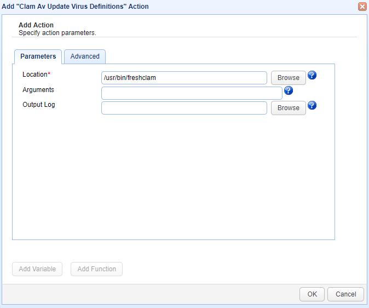Close the Add Action dialog with X
Image resolution: width=369 pixels, height=308 pixels.
[362, 7]
